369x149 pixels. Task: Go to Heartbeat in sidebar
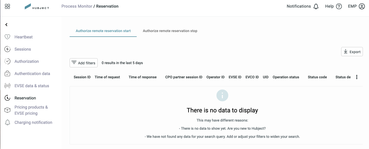click(23, 37)
